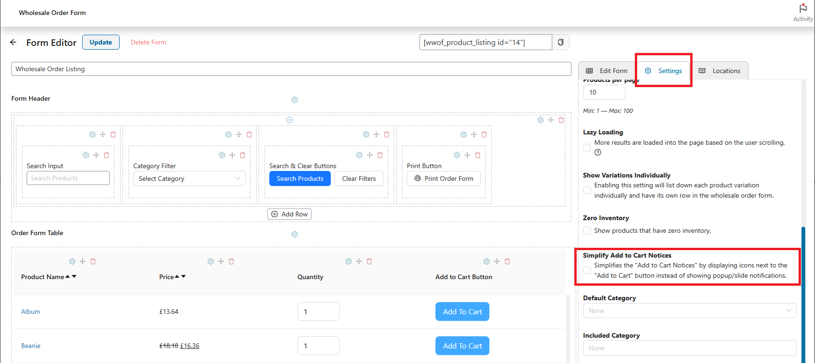Delete the Price column via trash icon
815x363 pixels.
tap(231, 261)
